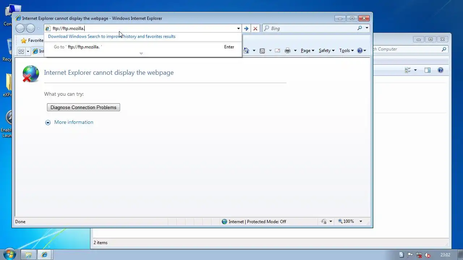463x260 pixels.
Task: Click the 'More information' link text
Action: [74, 122]
